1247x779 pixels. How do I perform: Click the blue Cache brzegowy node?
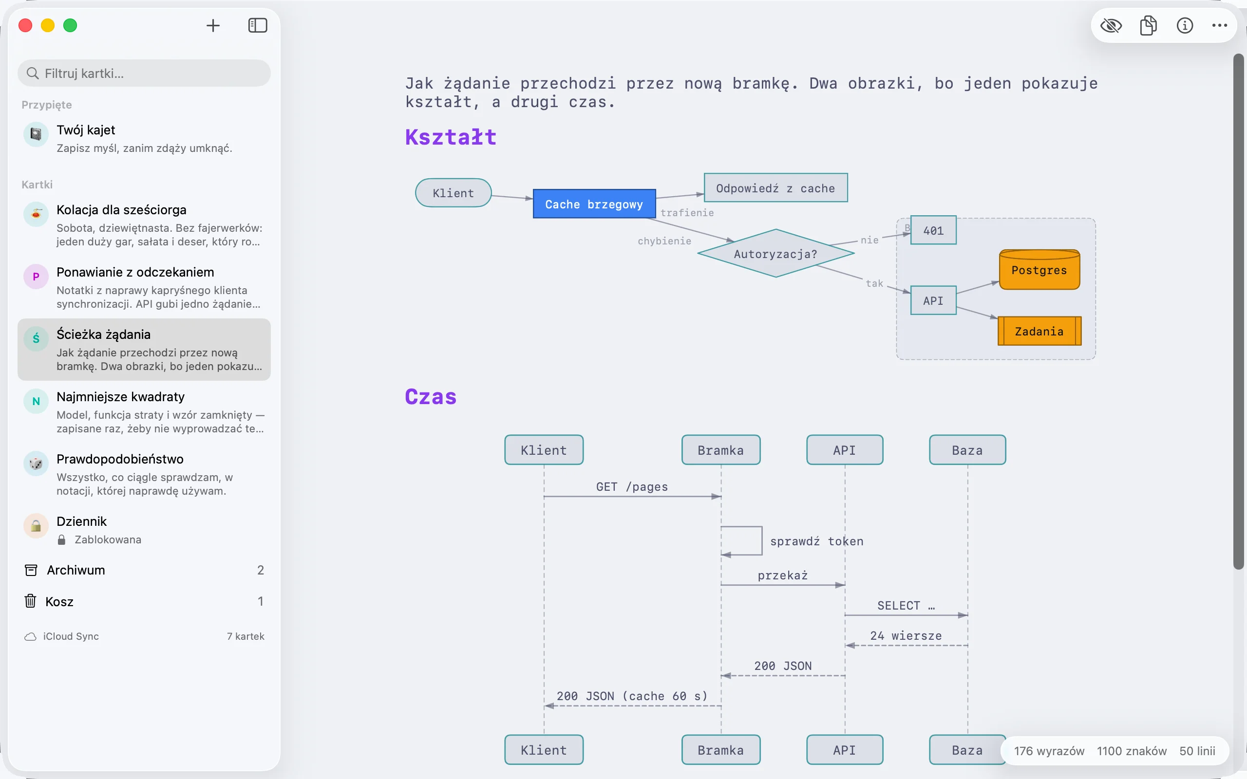tap(594, 204)
